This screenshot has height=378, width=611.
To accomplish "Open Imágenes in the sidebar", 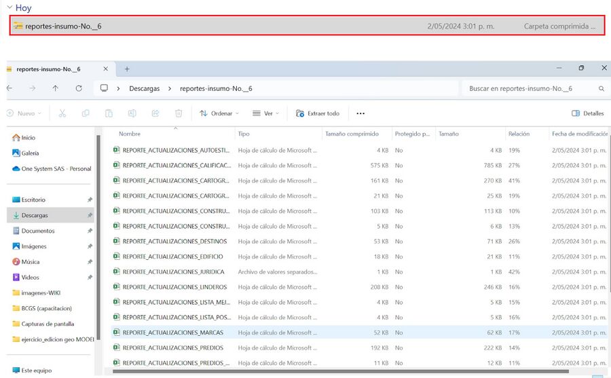I will tap(30, 246).
